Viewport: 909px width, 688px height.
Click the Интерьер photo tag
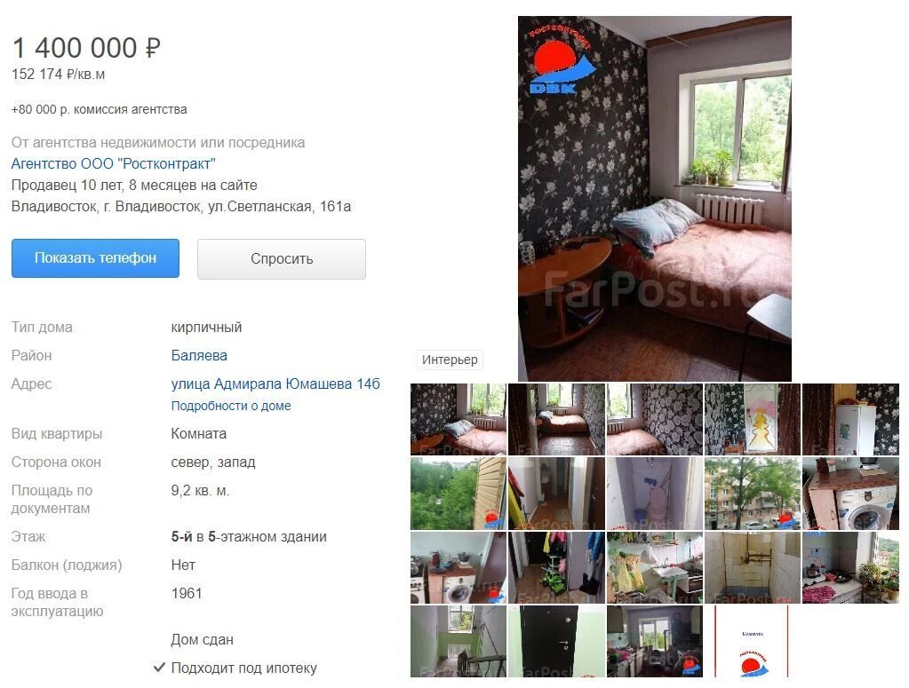(450, 360)
